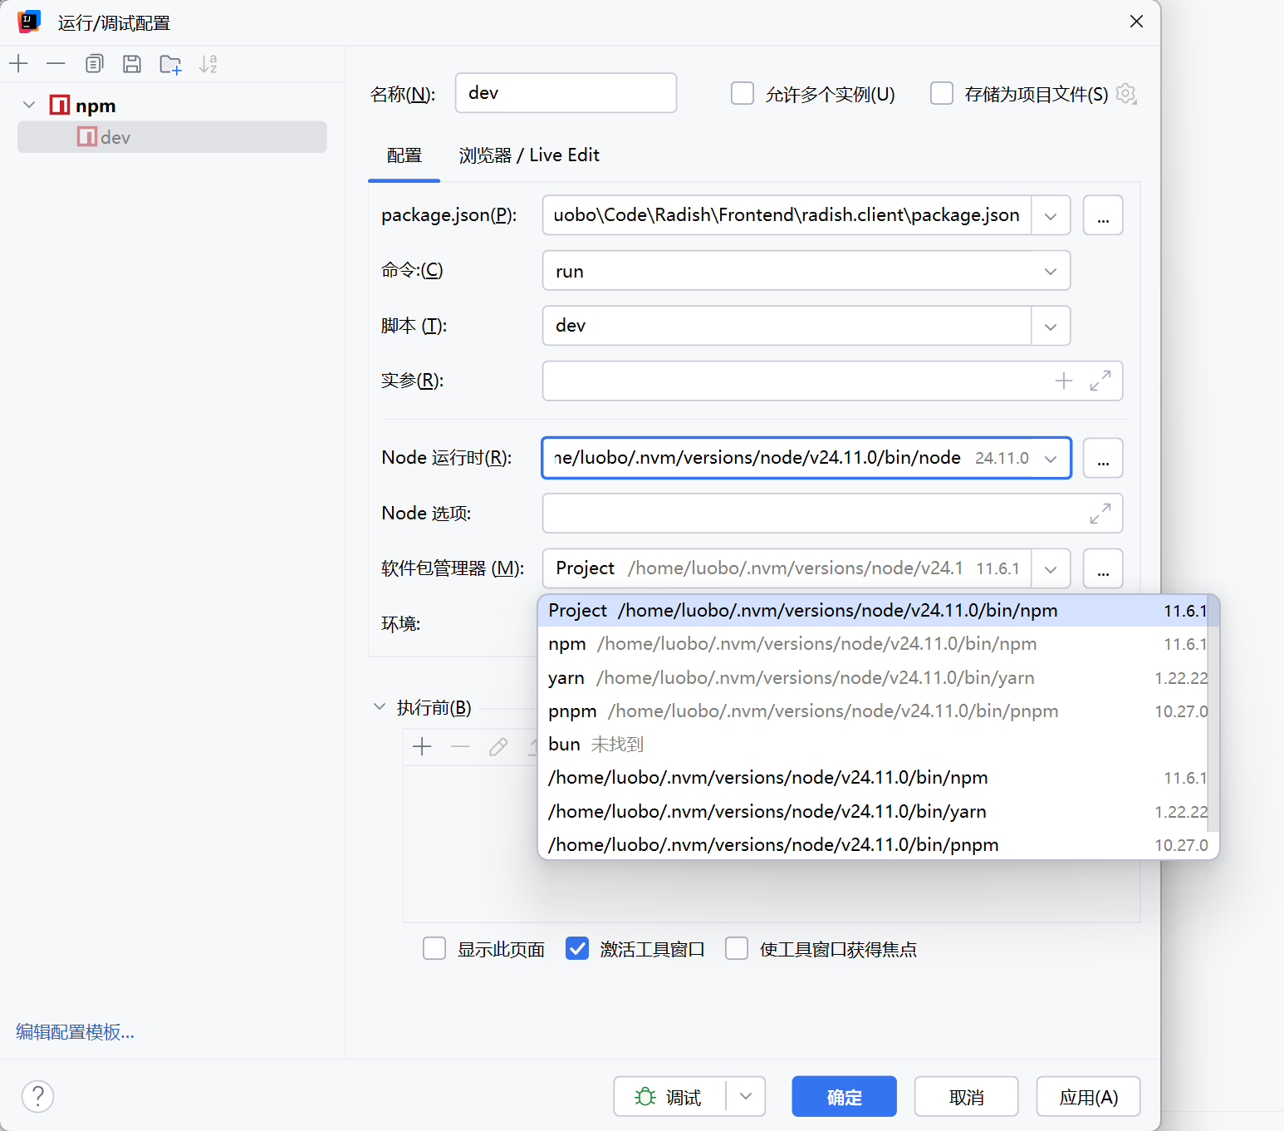Expand the script dropdown showing dev

1050,326
